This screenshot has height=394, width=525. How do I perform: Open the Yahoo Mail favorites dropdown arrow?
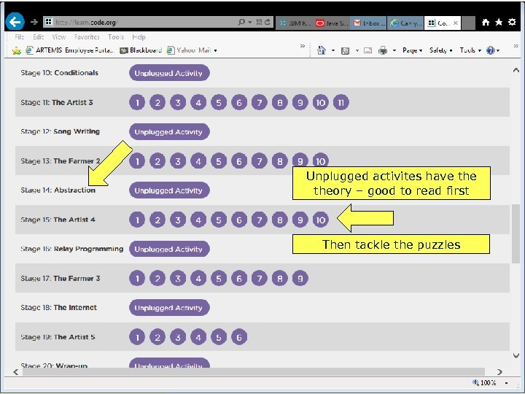coord(215,50)
